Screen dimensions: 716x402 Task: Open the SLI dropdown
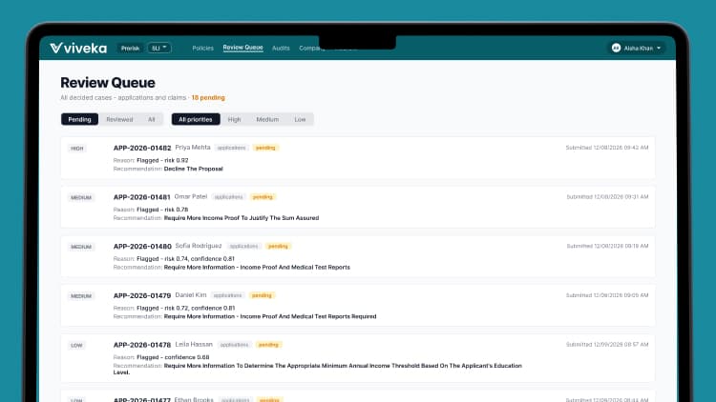[158, 48]
